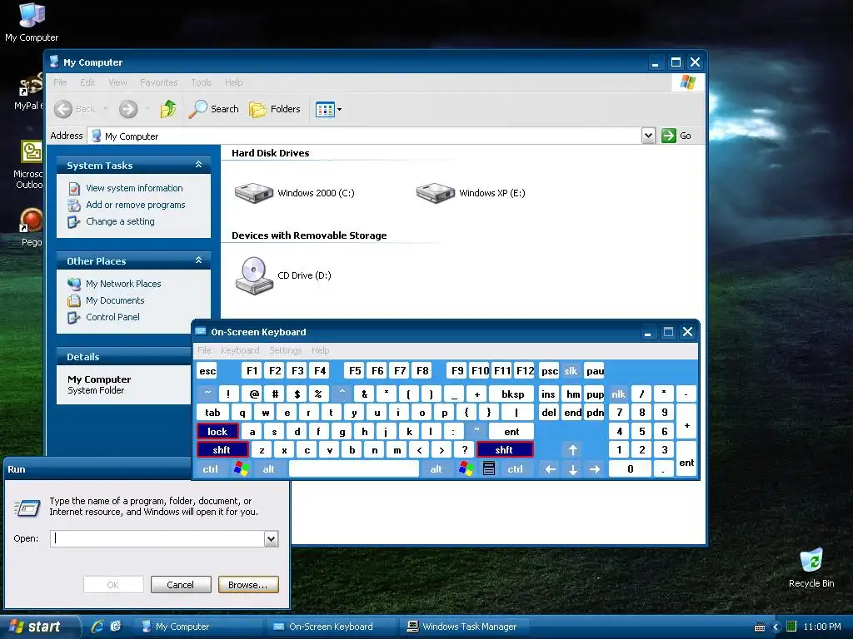Open the Windows 2000 (C:) drive icon
853x639 pixels.
[253, 193]
